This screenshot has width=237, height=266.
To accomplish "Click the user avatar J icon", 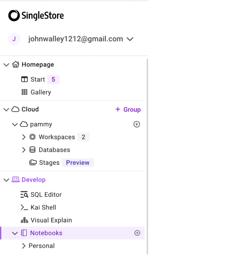I will [14, 39].
